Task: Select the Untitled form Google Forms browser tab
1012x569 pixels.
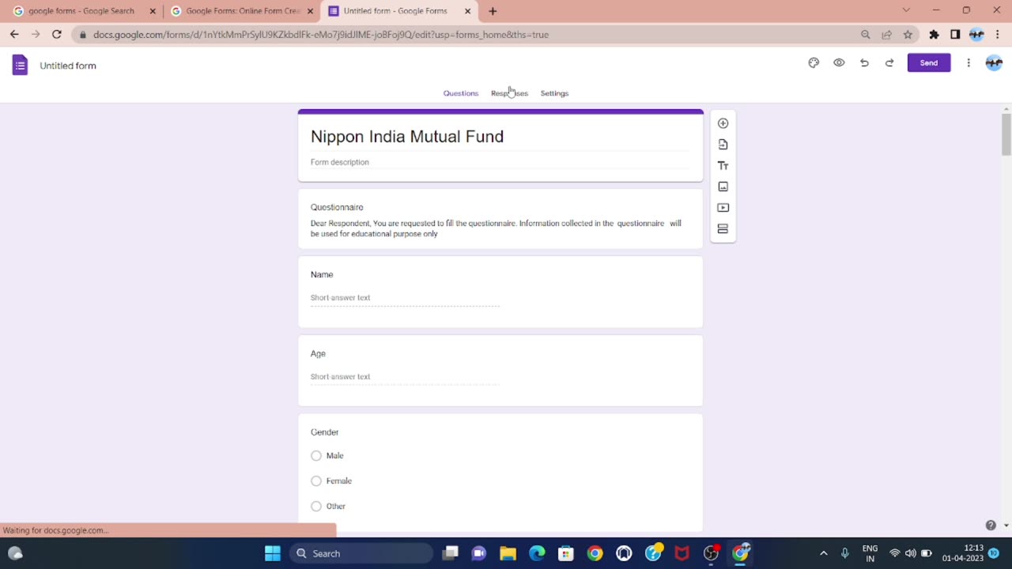Action: [399, 11]
